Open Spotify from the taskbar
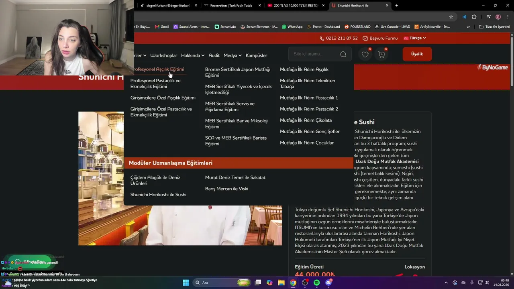Viewport: 514px width, 289px height. click(x=316, y=283)
